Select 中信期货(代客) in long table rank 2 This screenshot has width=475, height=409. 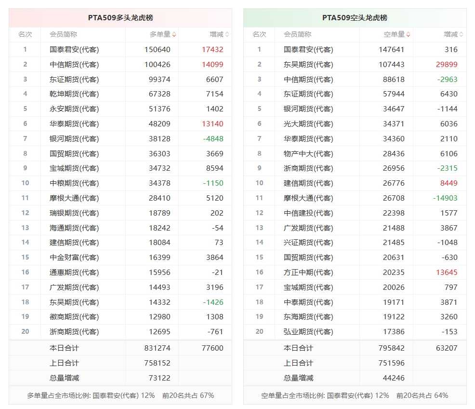tap(74, 64)
